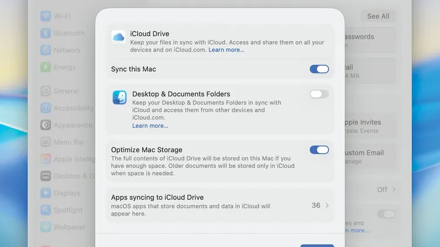This screenshot has height=247, width=440.
Task: Open the Network sidebar icon
Action: [x=46, y=50]
